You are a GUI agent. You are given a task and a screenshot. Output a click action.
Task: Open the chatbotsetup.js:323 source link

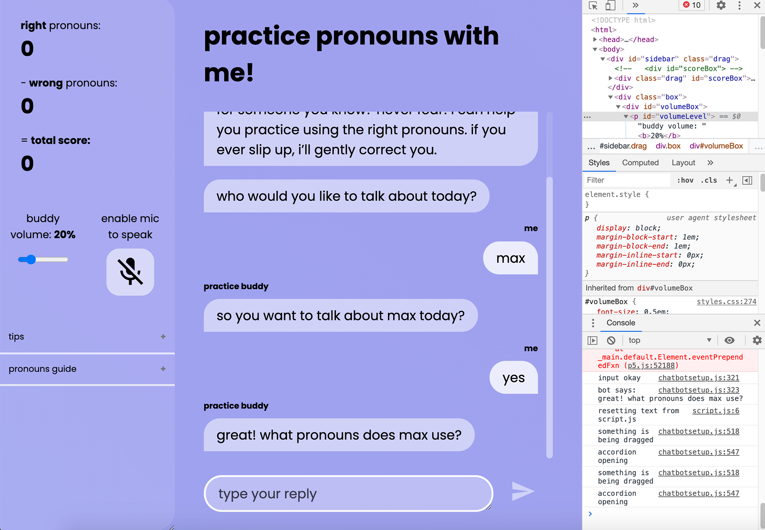pos(698,390)
